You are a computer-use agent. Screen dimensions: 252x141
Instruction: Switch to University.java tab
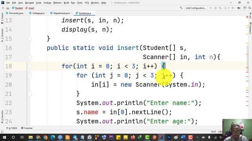click(x=16, y=13)
